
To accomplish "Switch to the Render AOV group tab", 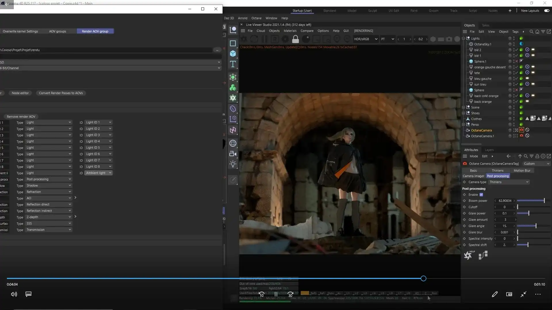I will tap(95, 31).
